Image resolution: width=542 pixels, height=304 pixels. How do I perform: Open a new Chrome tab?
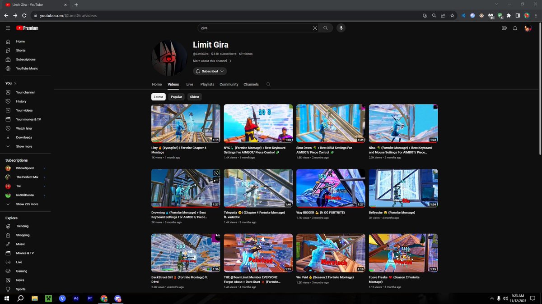76,5
